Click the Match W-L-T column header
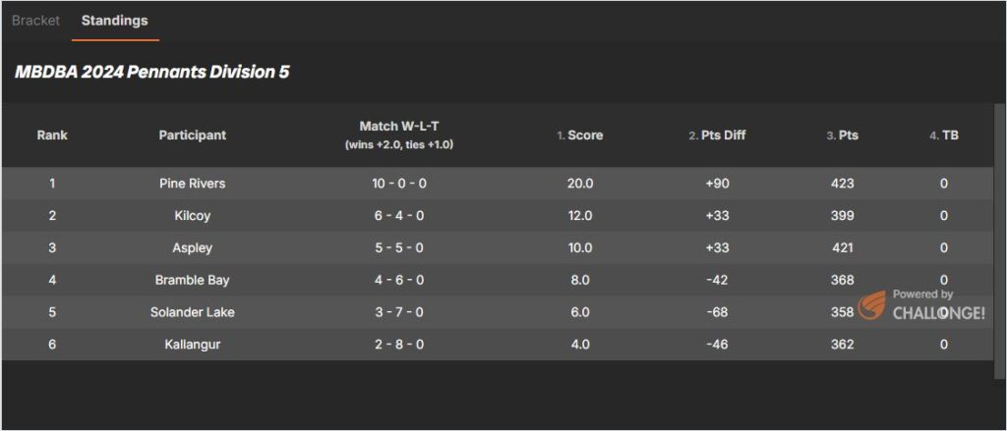 pos(399,127)
